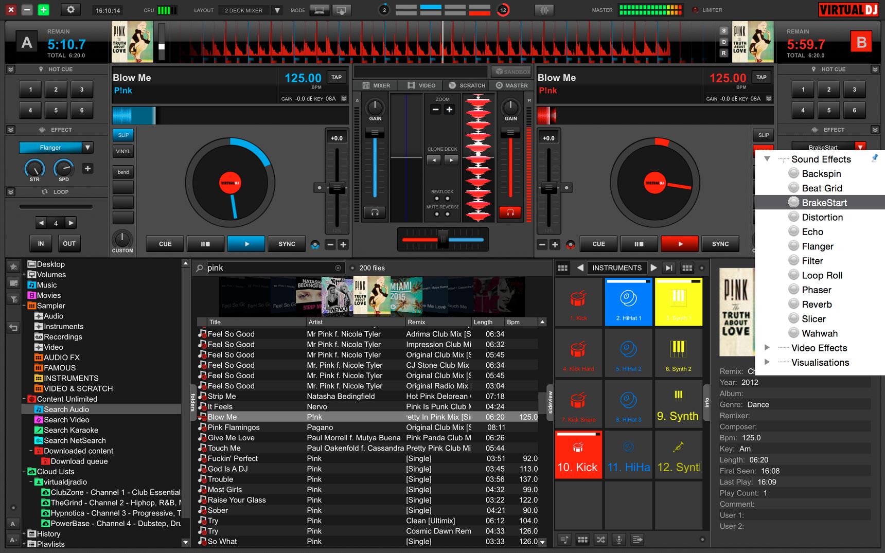
Task: Click the waveform display icon in top bar
Action: [x=544, y=10]
